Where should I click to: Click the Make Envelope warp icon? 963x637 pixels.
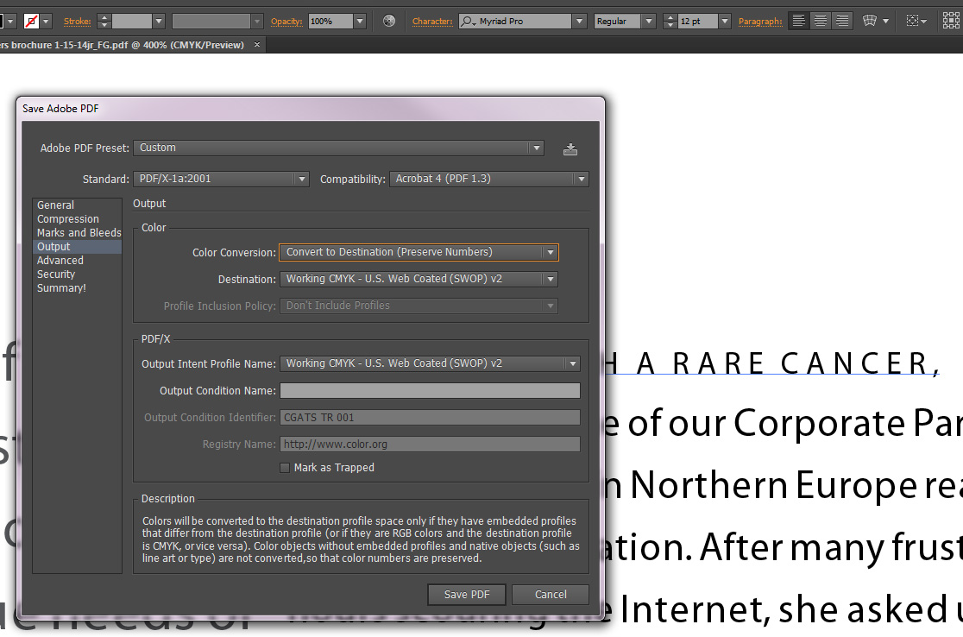tap(870, 21)
